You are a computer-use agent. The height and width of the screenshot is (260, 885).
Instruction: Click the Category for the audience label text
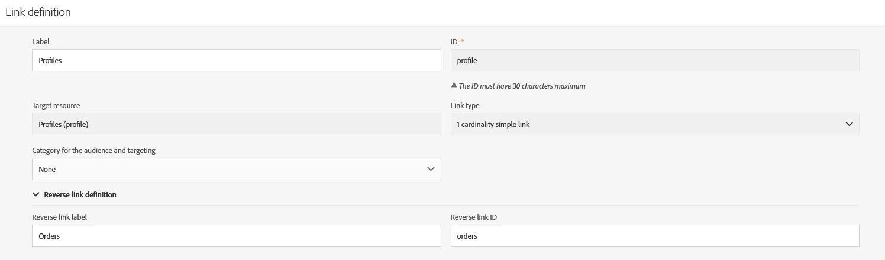point(93,150)
